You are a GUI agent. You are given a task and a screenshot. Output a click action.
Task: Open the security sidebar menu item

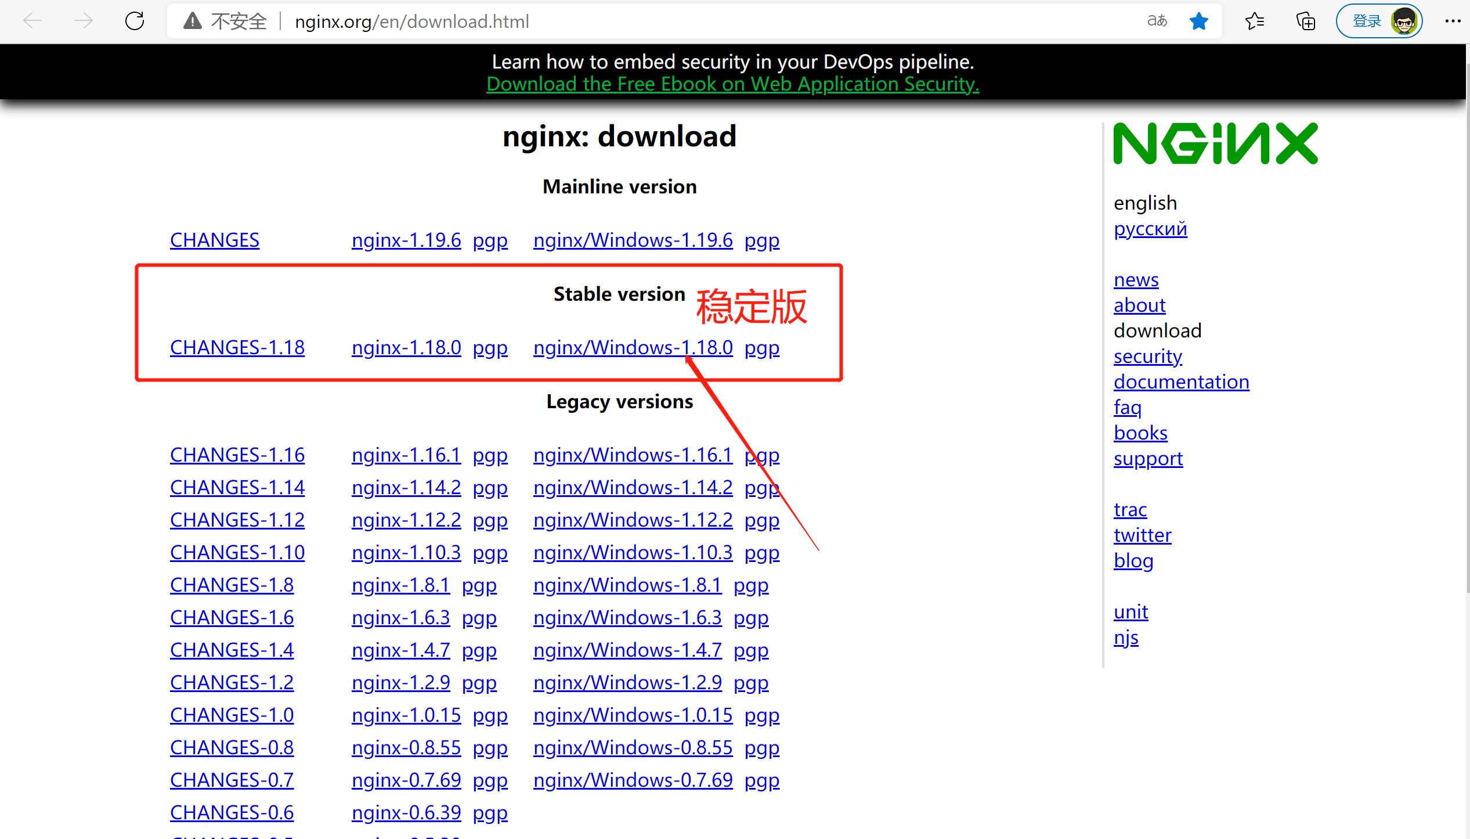tap(1147, 357)
